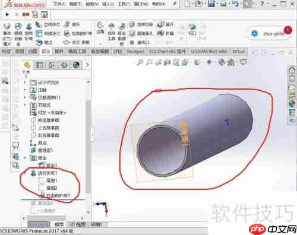Expand the 注解 annotations tree node

pos(25,90)
